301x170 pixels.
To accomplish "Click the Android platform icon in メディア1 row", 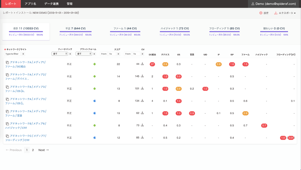I will [94, 64].
